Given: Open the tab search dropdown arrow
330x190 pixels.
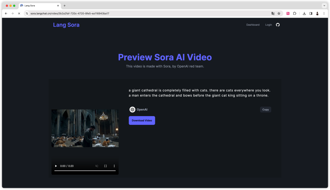Looking at the screenshot, I should point(324,6).
